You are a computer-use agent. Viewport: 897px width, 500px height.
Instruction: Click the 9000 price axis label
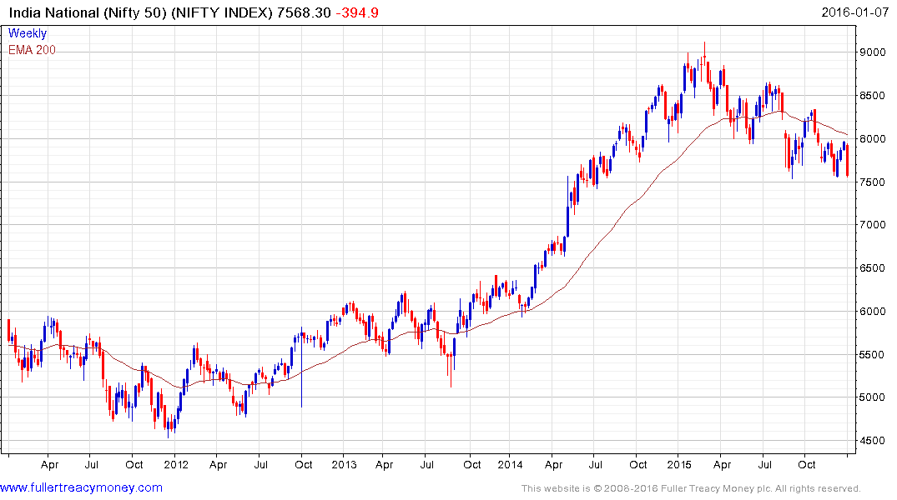point(873,52)
